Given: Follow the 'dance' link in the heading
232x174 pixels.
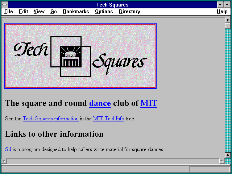Looking at the screenshot, I should click(100, 103).
